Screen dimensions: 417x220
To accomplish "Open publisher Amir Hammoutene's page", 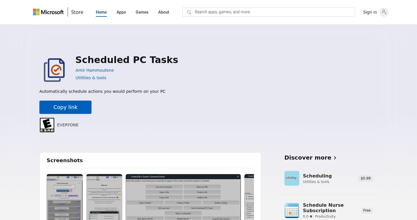I will click(95, 70).
